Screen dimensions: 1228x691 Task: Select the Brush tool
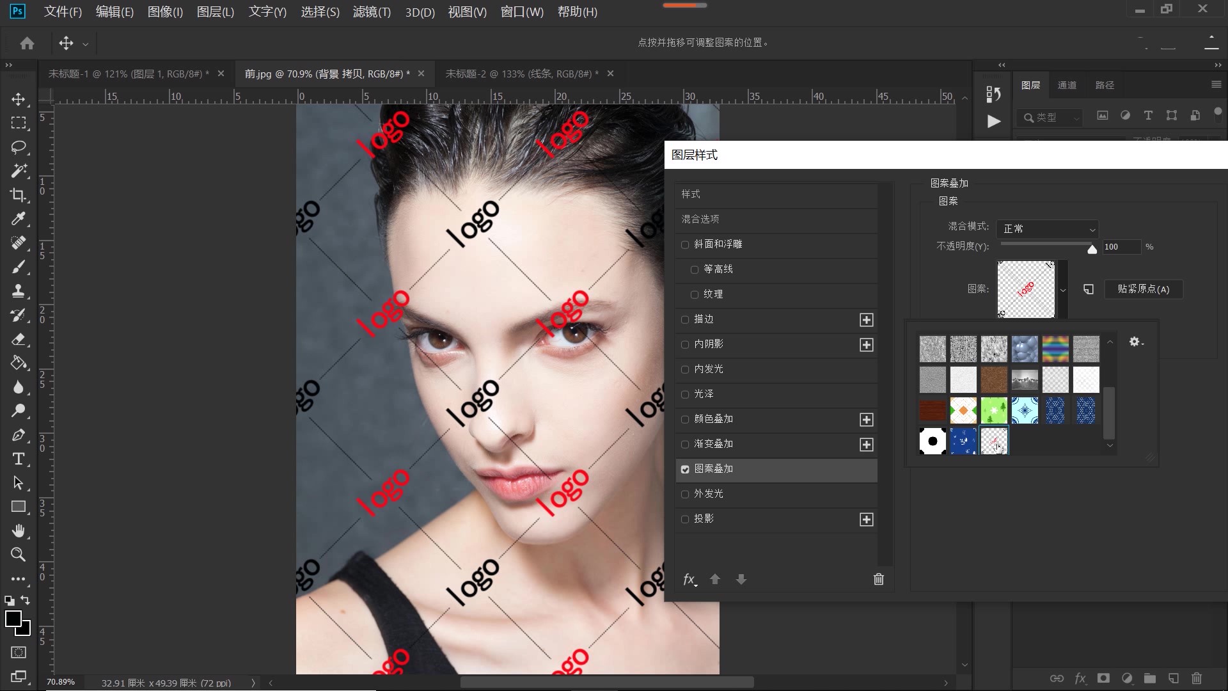(x=19, y=267)
